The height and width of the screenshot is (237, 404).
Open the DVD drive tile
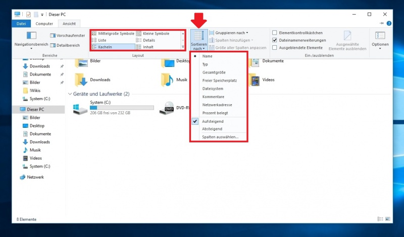(x=174, y=108)
